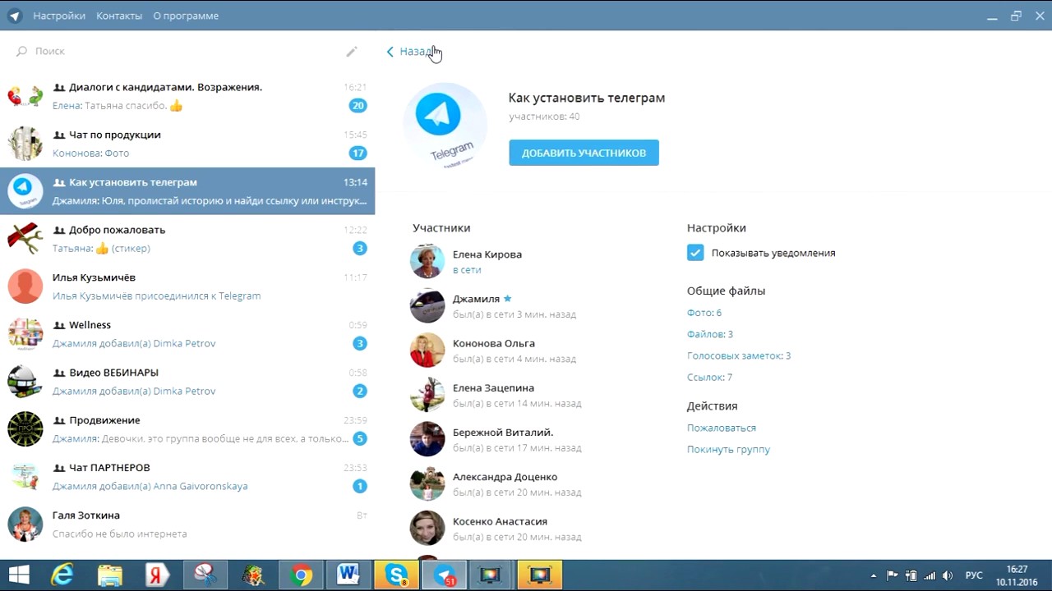Open the Контакты menu
Image resolution: width=1052 pixels, height=591 pixels.
tap(119, 16)
